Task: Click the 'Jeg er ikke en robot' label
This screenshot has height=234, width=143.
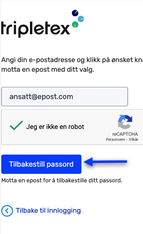Action: coord(55,127)
